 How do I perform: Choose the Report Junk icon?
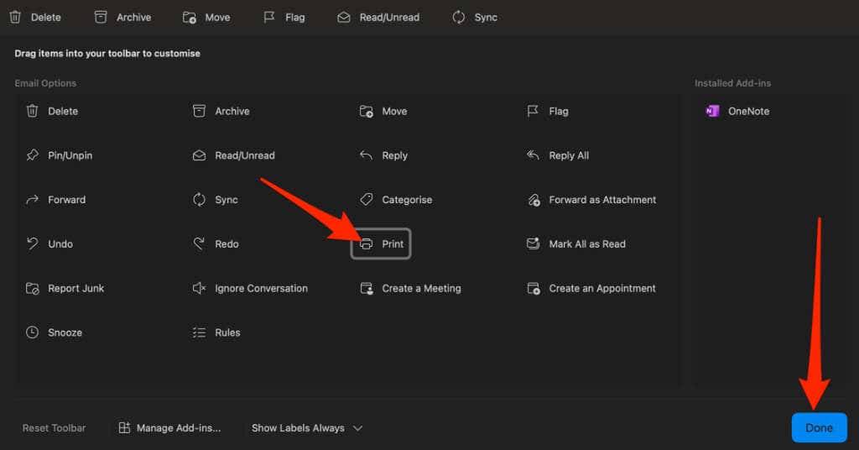tap(32, 288)
